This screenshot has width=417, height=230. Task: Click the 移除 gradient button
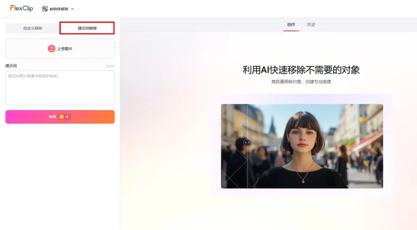tap(60, 117)
